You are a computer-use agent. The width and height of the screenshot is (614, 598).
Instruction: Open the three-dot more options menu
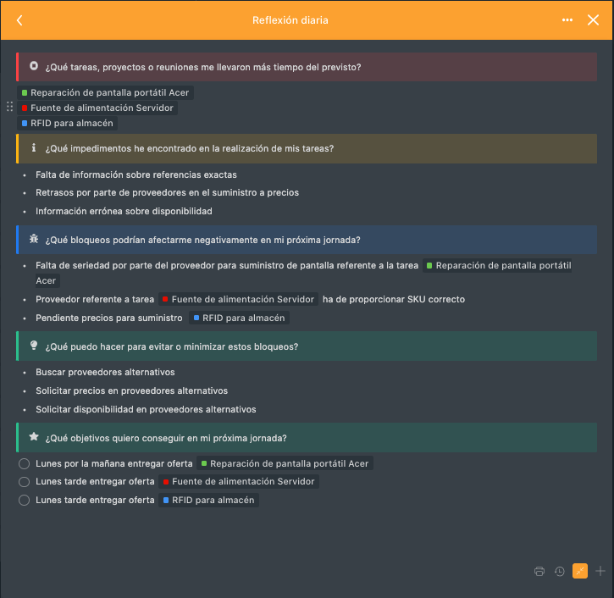567,20
